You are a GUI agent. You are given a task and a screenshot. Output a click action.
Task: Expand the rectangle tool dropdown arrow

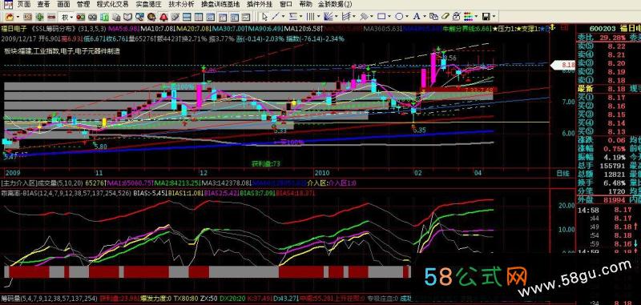pos(389,17)
